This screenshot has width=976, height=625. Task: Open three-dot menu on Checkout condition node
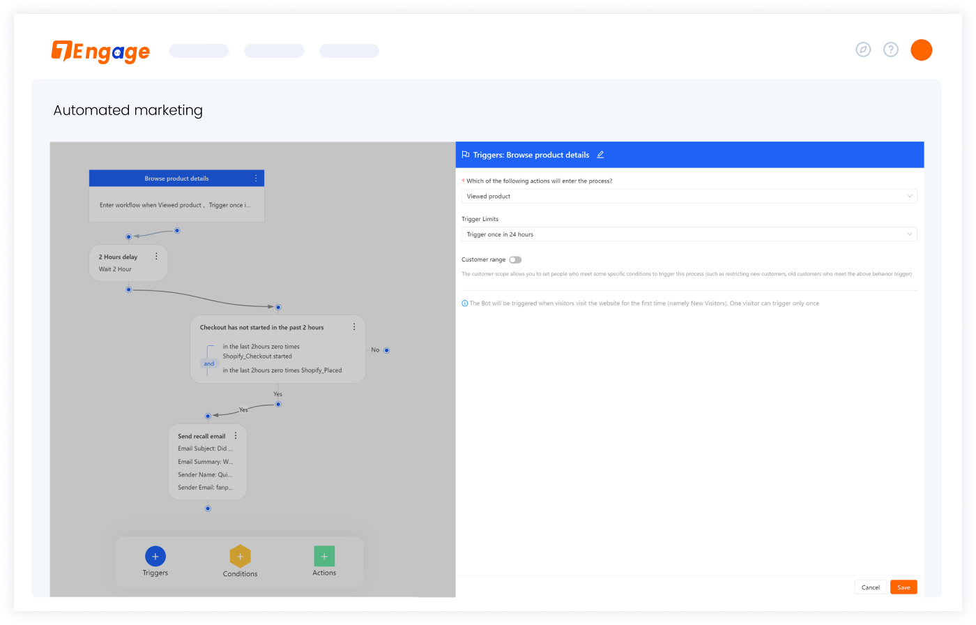pos(354,327)
